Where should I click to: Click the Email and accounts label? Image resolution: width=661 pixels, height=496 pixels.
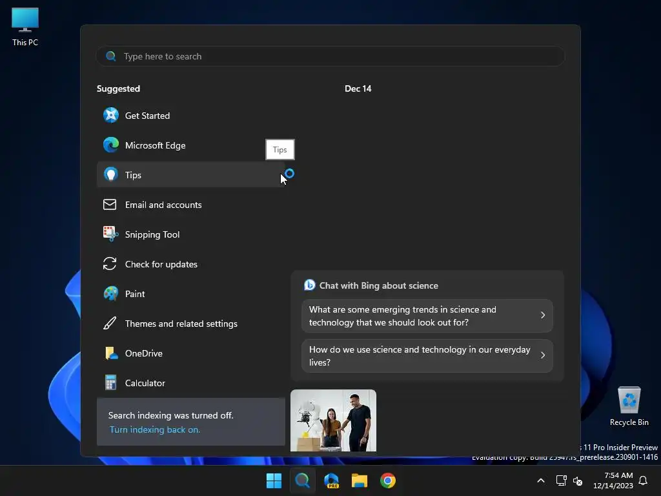163,205
